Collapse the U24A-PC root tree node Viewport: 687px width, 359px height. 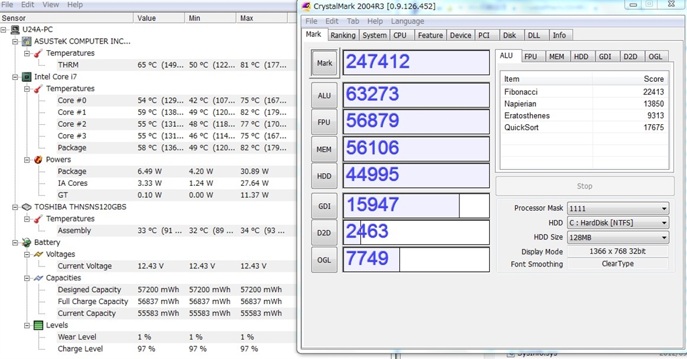[5, 30]
